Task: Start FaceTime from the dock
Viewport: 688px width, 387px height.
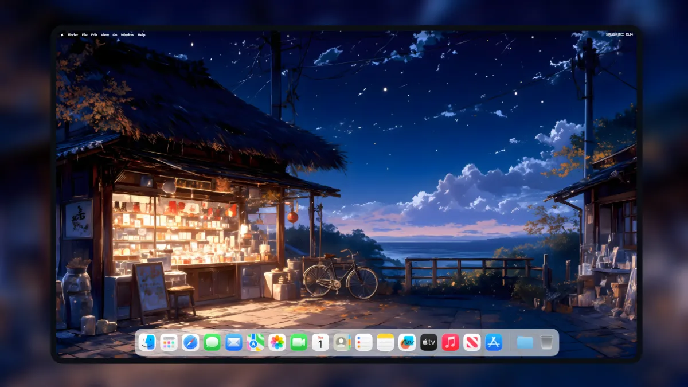Action: [x=299, y=342]
